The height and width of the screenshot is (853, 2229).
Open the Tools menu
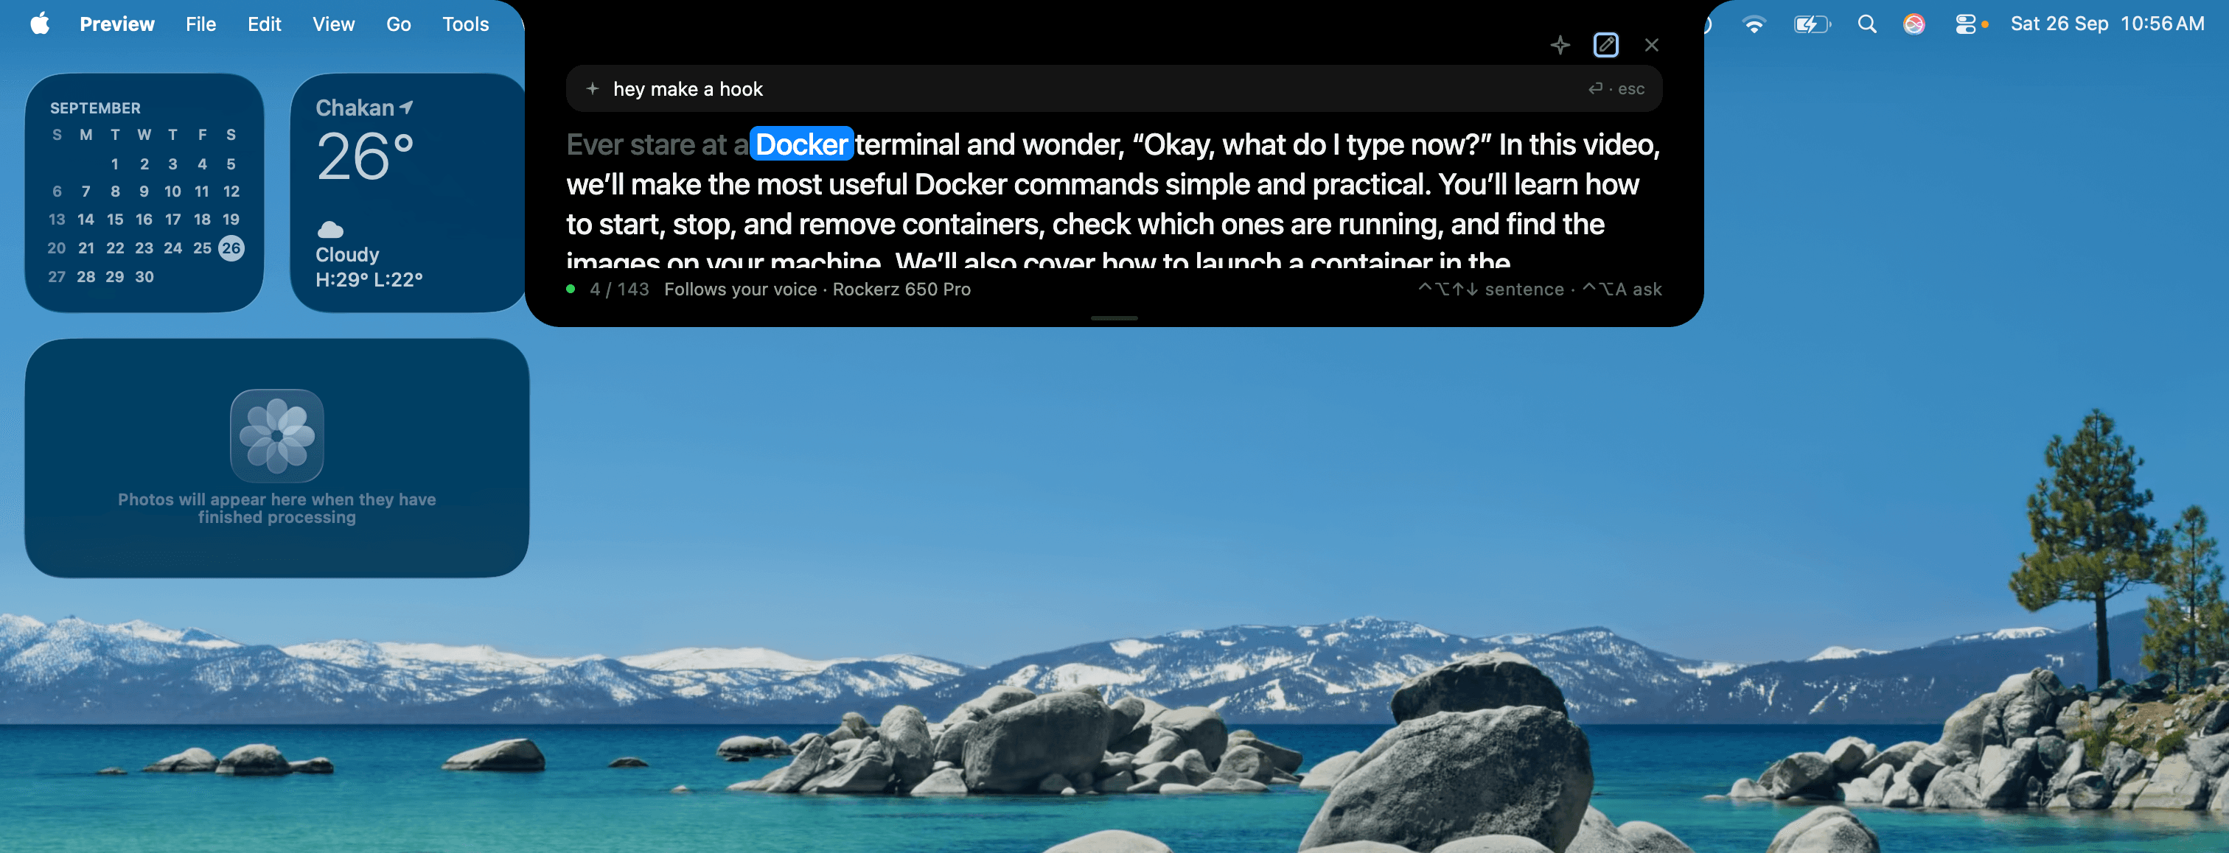pos(466,24)
